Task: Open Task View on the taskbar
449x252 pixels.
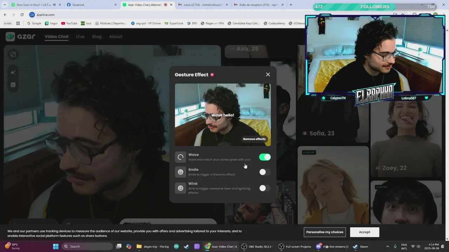Action: pos(119,246)
